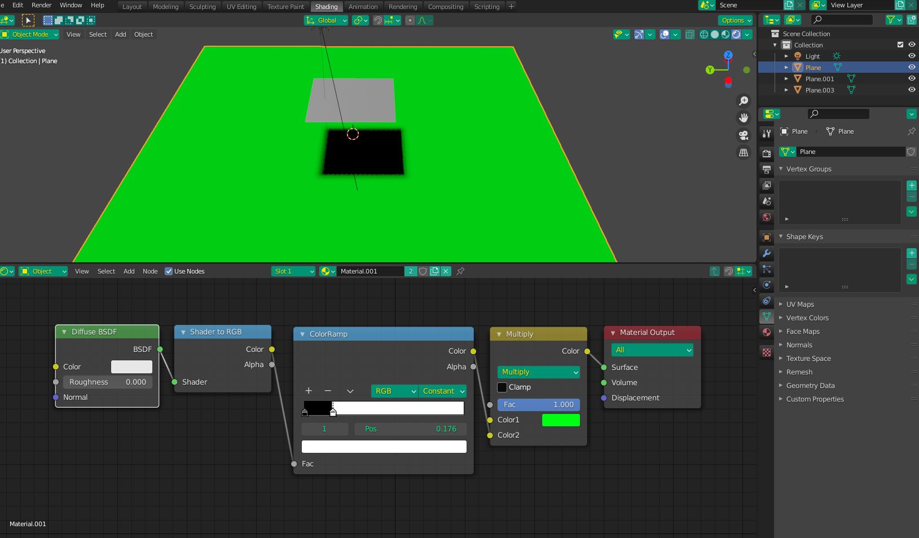The width and height of the screenshot is (919, 538).
Task: Open the World properties tab
Action: tap(766, 217)
